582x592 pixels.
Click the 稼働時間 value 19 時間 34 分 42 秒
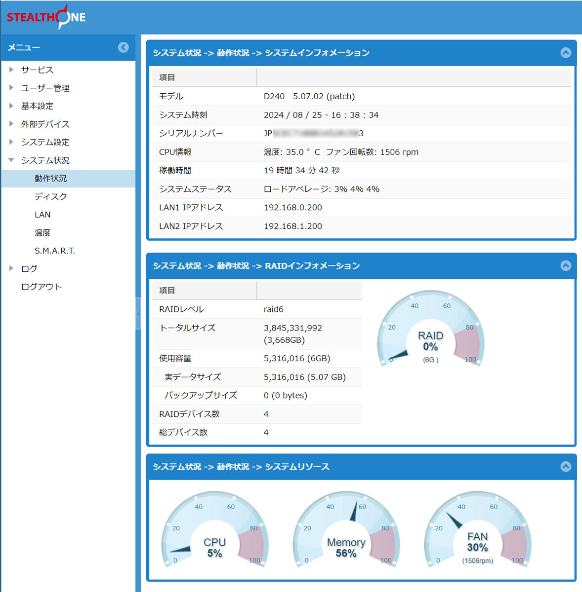(302, 170)
